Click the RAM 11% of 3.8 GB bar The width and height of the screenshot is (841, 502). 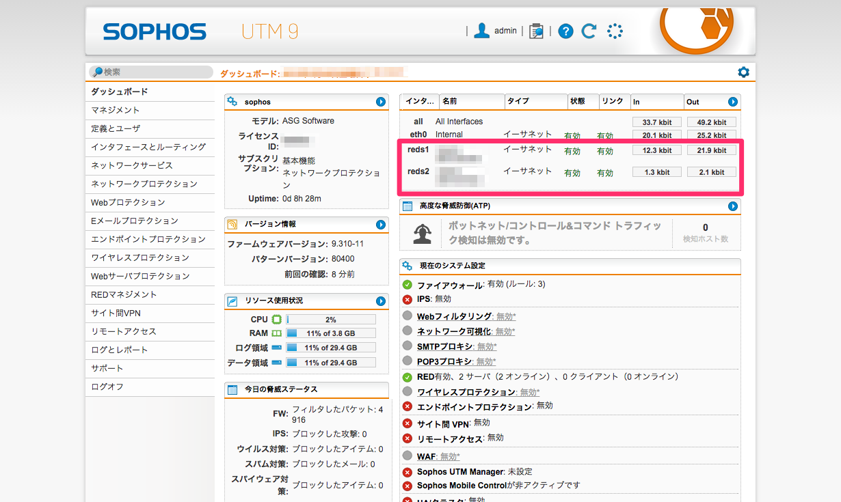[x=331, y=333]
